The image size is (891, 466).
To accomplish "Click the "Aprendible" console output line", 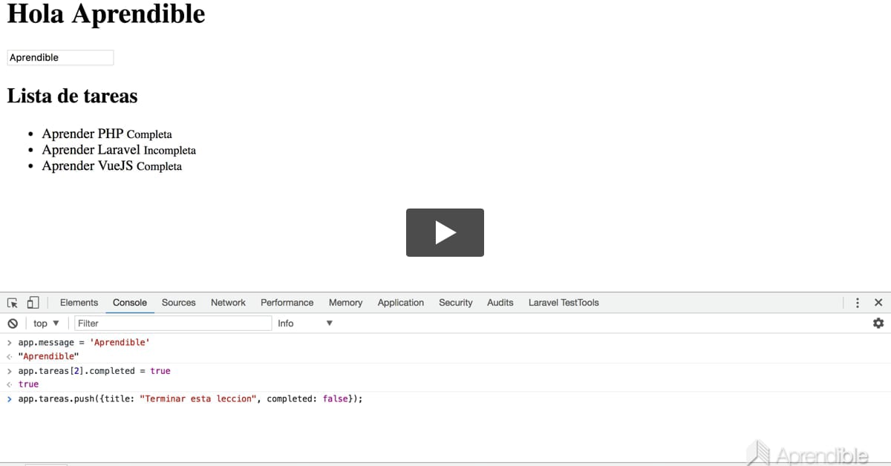I will (x=48, y=356).
